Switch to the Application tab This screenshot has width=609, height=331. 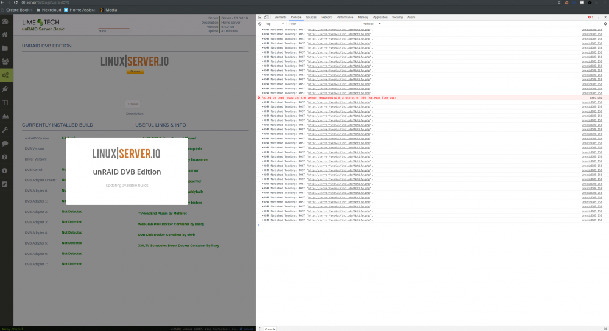[380, 18]
